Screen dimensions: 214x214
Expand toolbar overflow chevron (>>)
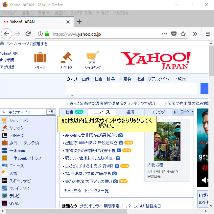(195, 34)
